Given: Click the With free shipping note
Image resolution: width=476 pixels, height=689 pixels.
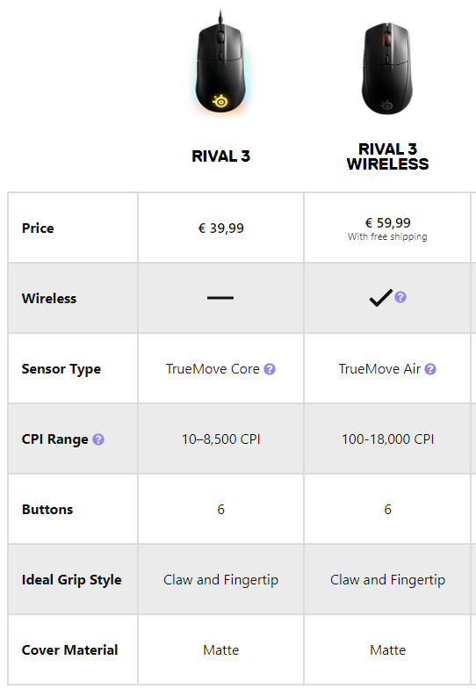Looking at the screenshot, I should pyautogui.click(x=387, y=237).
